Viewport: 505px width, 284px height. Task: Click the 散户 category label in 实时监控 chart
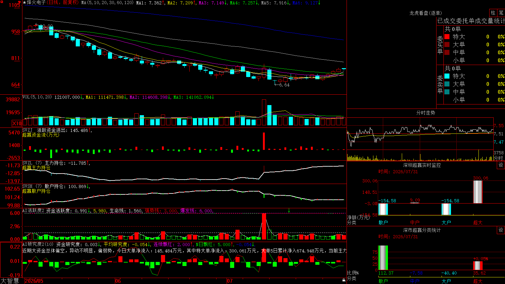(x=383, y=222)
